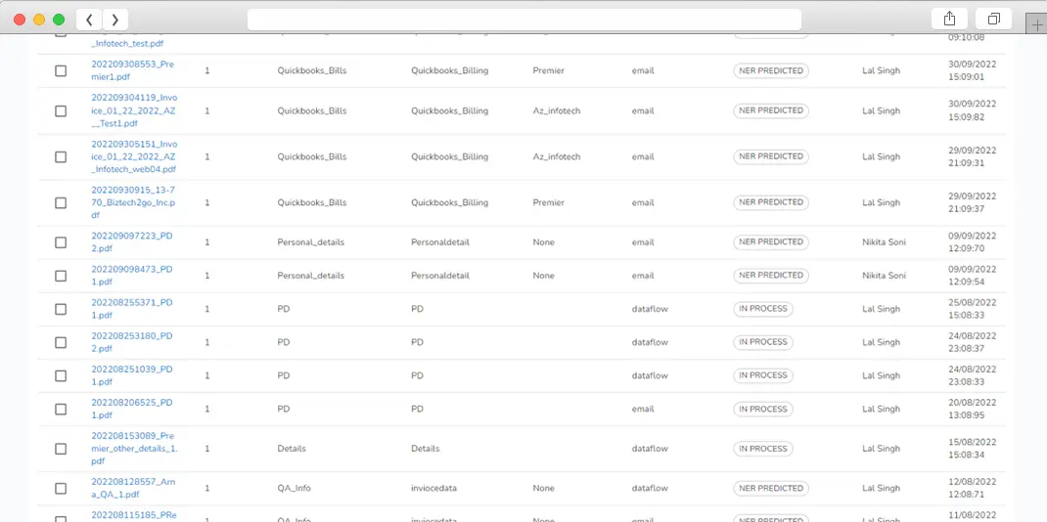Screen dimensions: 1047x522
Task: Add a new tab with the plus icon
Action: (1036, 25)
